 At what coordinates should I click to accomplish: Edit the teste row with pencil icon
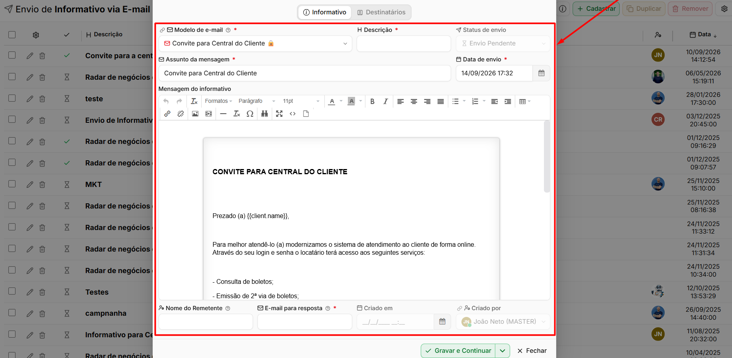tap(30, 99)
